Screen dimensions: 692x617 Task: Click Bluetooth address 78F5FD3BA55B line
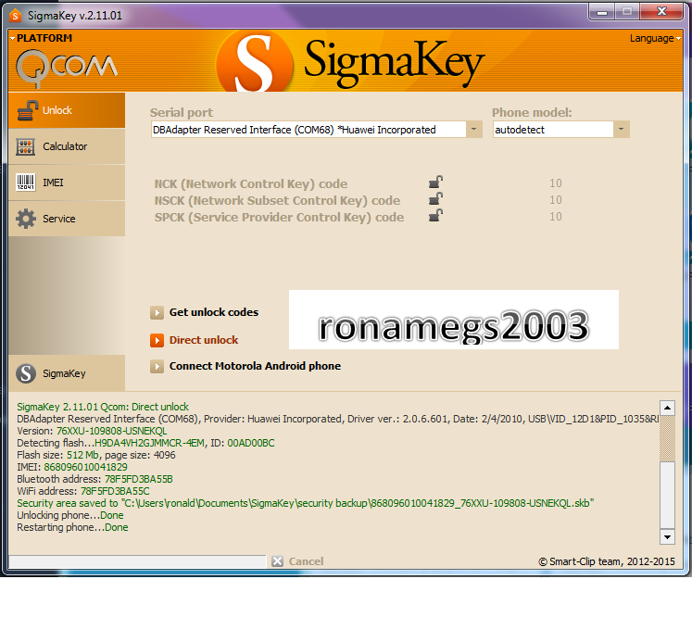[94, 479]
